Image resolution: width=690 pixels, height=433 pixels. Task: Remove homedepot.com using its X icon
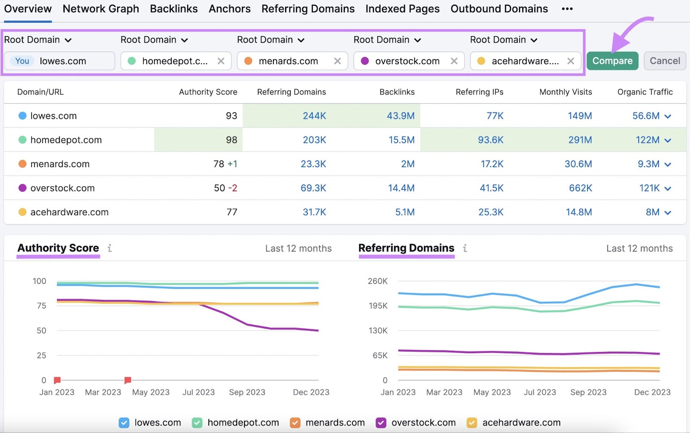221,61
